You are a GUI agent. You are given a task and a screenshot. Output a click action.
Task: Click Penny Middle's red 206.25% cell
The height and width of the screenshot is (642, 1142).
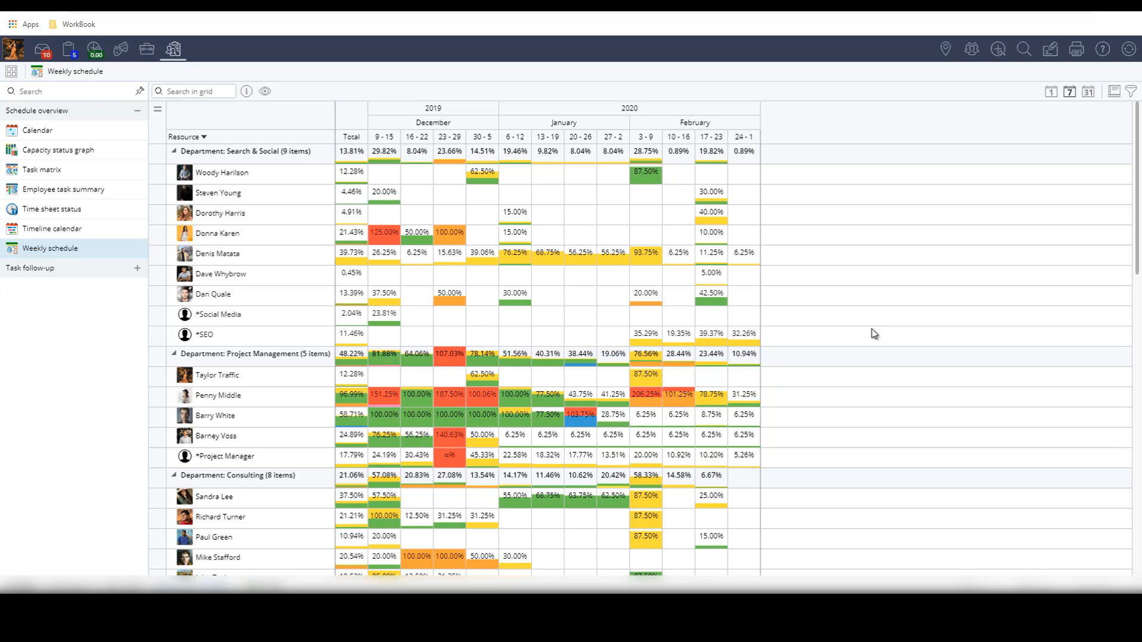point(645,395)
